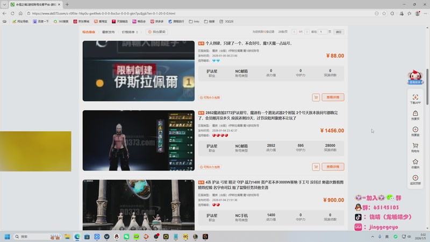Open the browser home page icon
The image size is (430, 242).
pyautogui.click(x=20, y=13)
